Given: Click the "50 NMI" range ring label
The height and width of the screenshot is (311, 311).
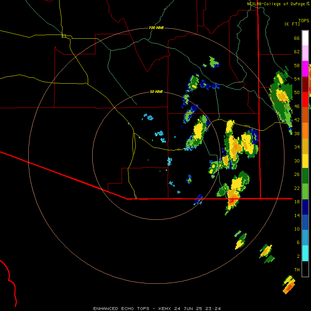Looking at the screenshot, I should (x=156, y=92).
